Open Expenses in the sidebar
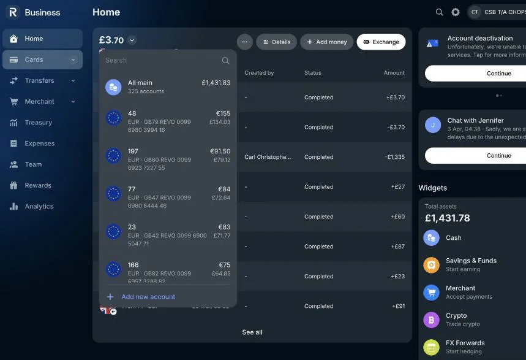 (x=39, y=144)
